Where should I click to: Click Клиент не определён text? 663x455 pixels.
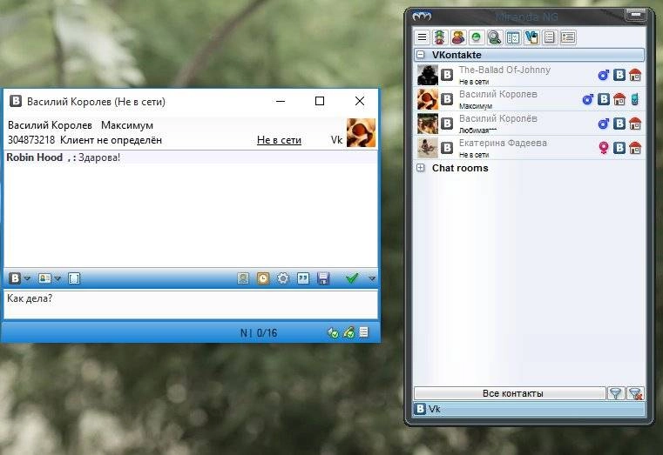pyautogui.click(x=111, y=140)
